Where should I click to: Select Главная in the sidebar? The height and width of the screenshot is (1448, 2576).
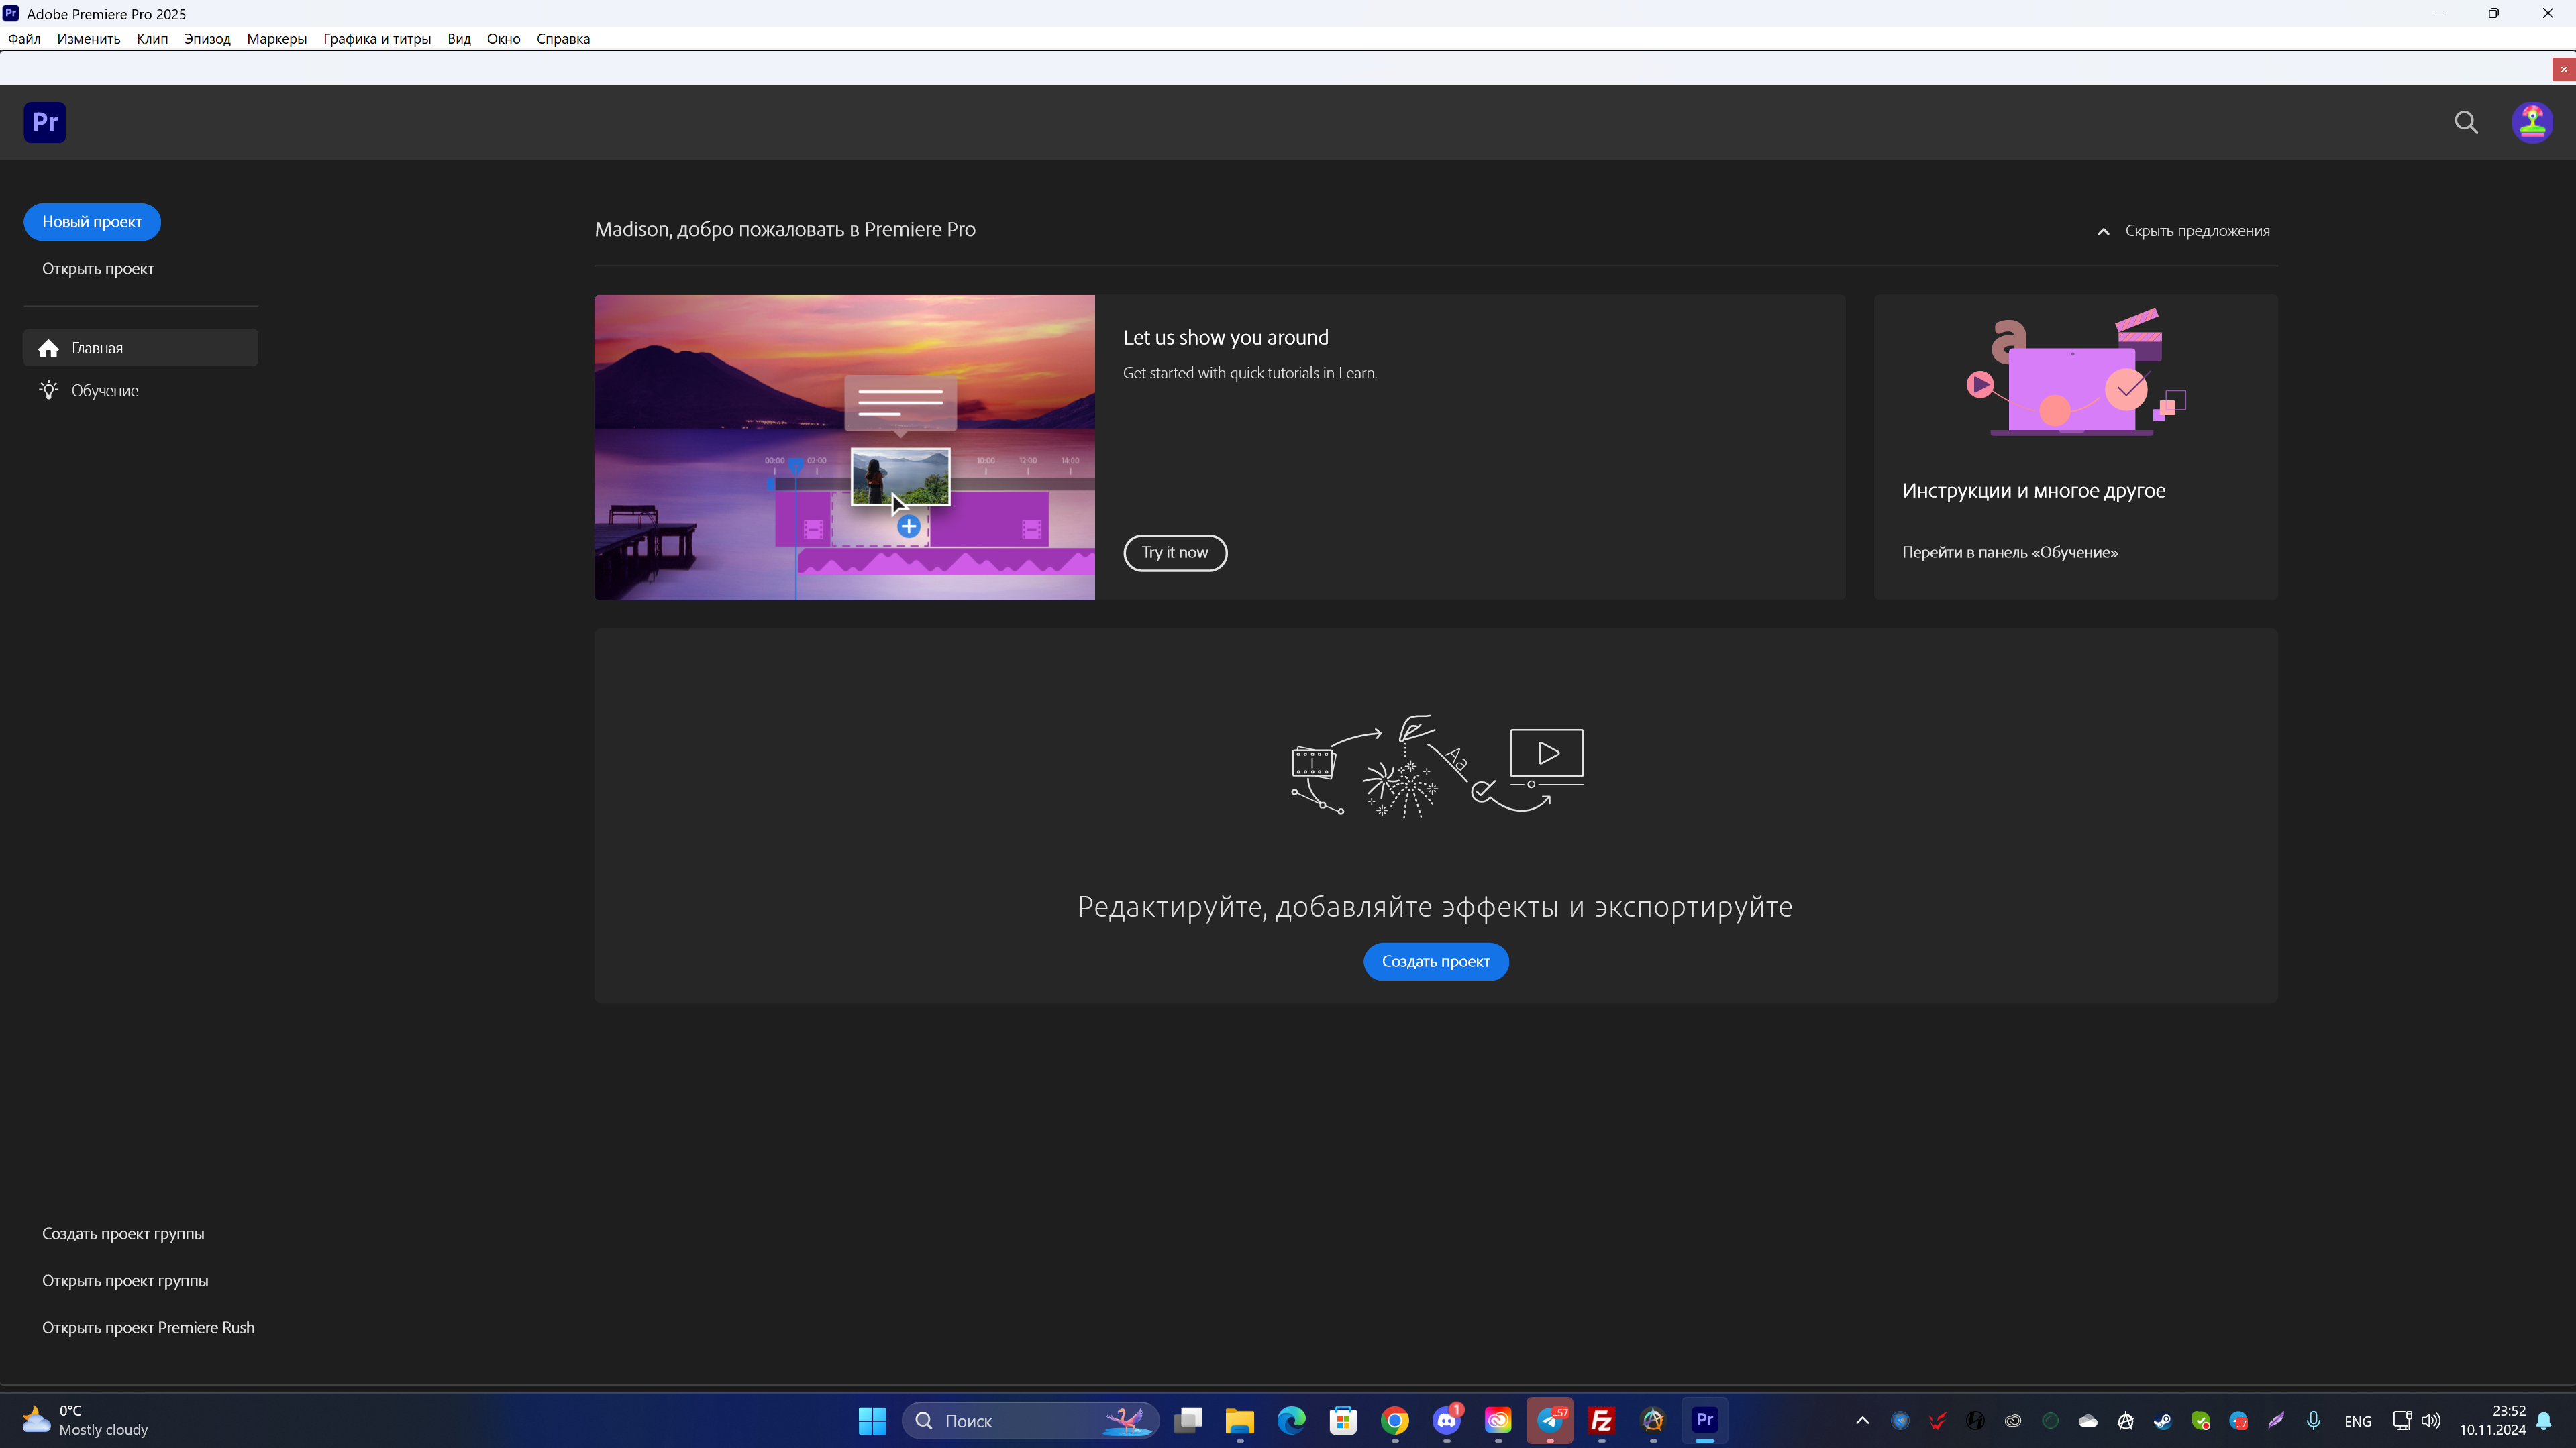click(x=141, y=348)
